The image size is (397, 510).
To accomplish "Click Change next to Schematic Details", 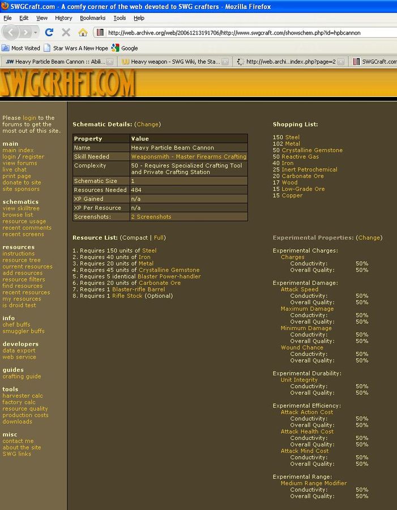I will tap(148, 124).
